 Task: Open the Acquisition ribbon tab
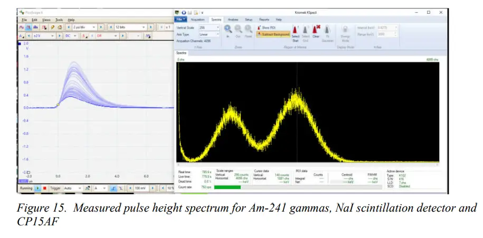tap(197, 20)
